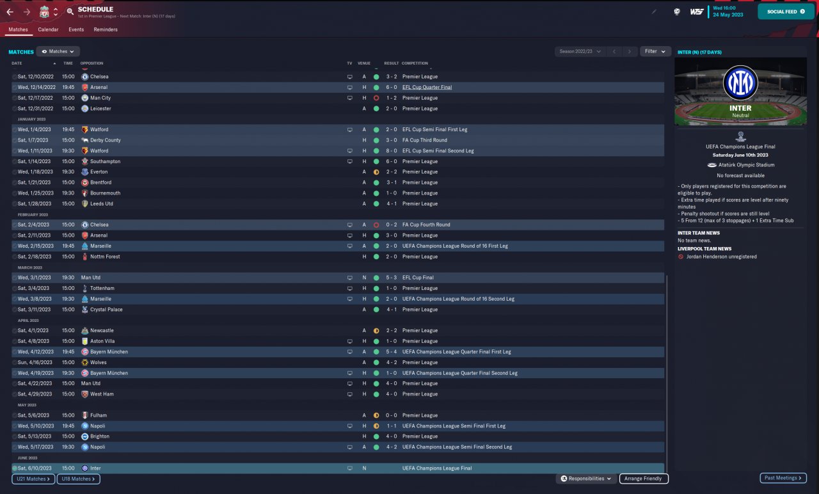The width and height of the screenshot is (819, 494).
Task: Open the Matches view dropdown
Action: click(x=58, y=51)
